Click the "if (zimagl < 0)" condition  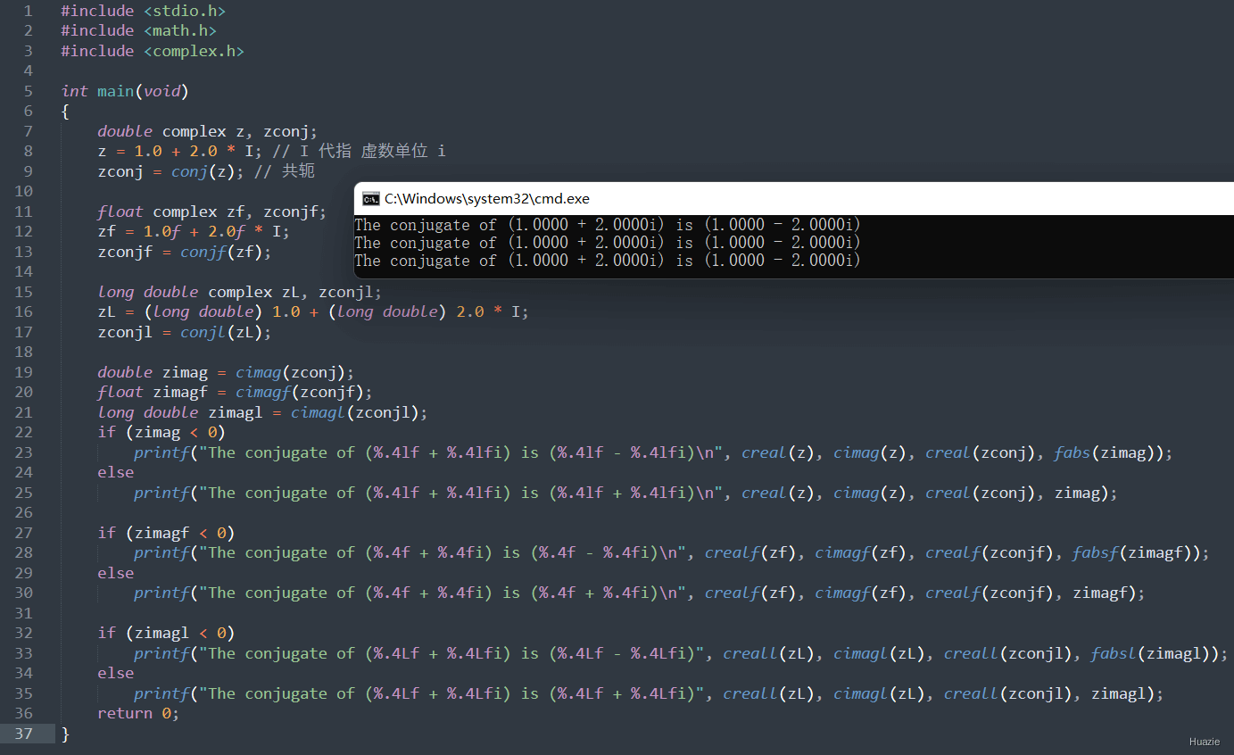166,633
